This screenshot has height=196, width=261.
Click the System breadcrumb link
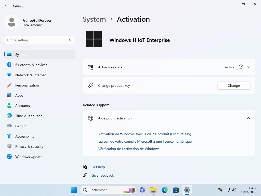[94, 19]
